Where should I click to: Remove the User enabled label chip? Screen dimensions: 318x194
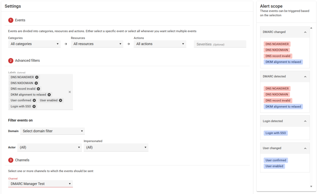(61, 101)
